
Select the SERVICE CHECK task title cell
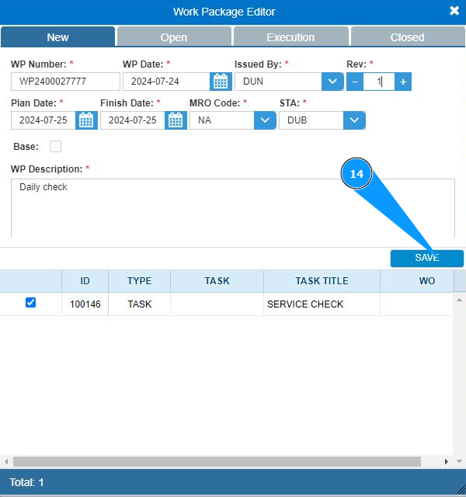(322, 304)
